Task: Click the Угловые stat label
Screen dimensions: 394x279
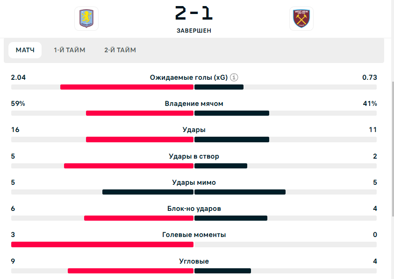Action: coord(194,261)
